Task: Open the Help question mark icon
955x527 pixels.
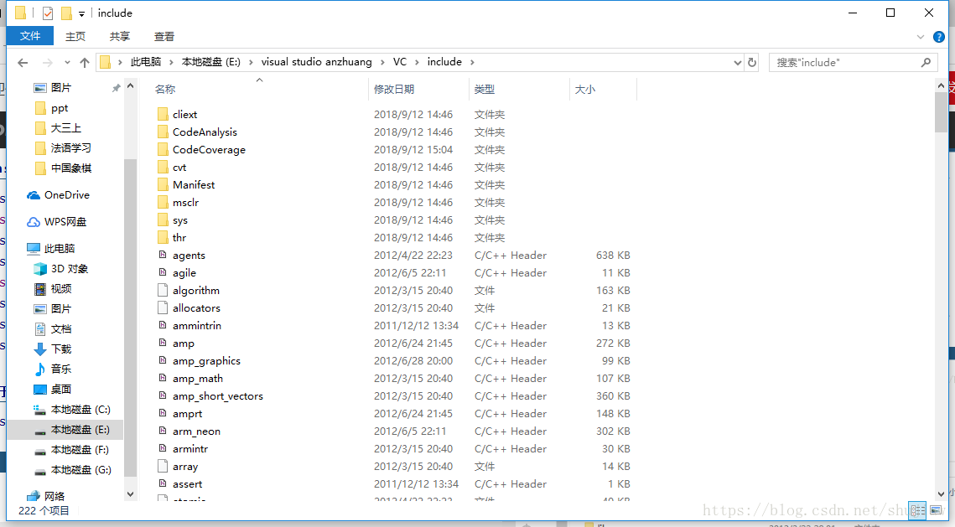Action: point(939,37)
